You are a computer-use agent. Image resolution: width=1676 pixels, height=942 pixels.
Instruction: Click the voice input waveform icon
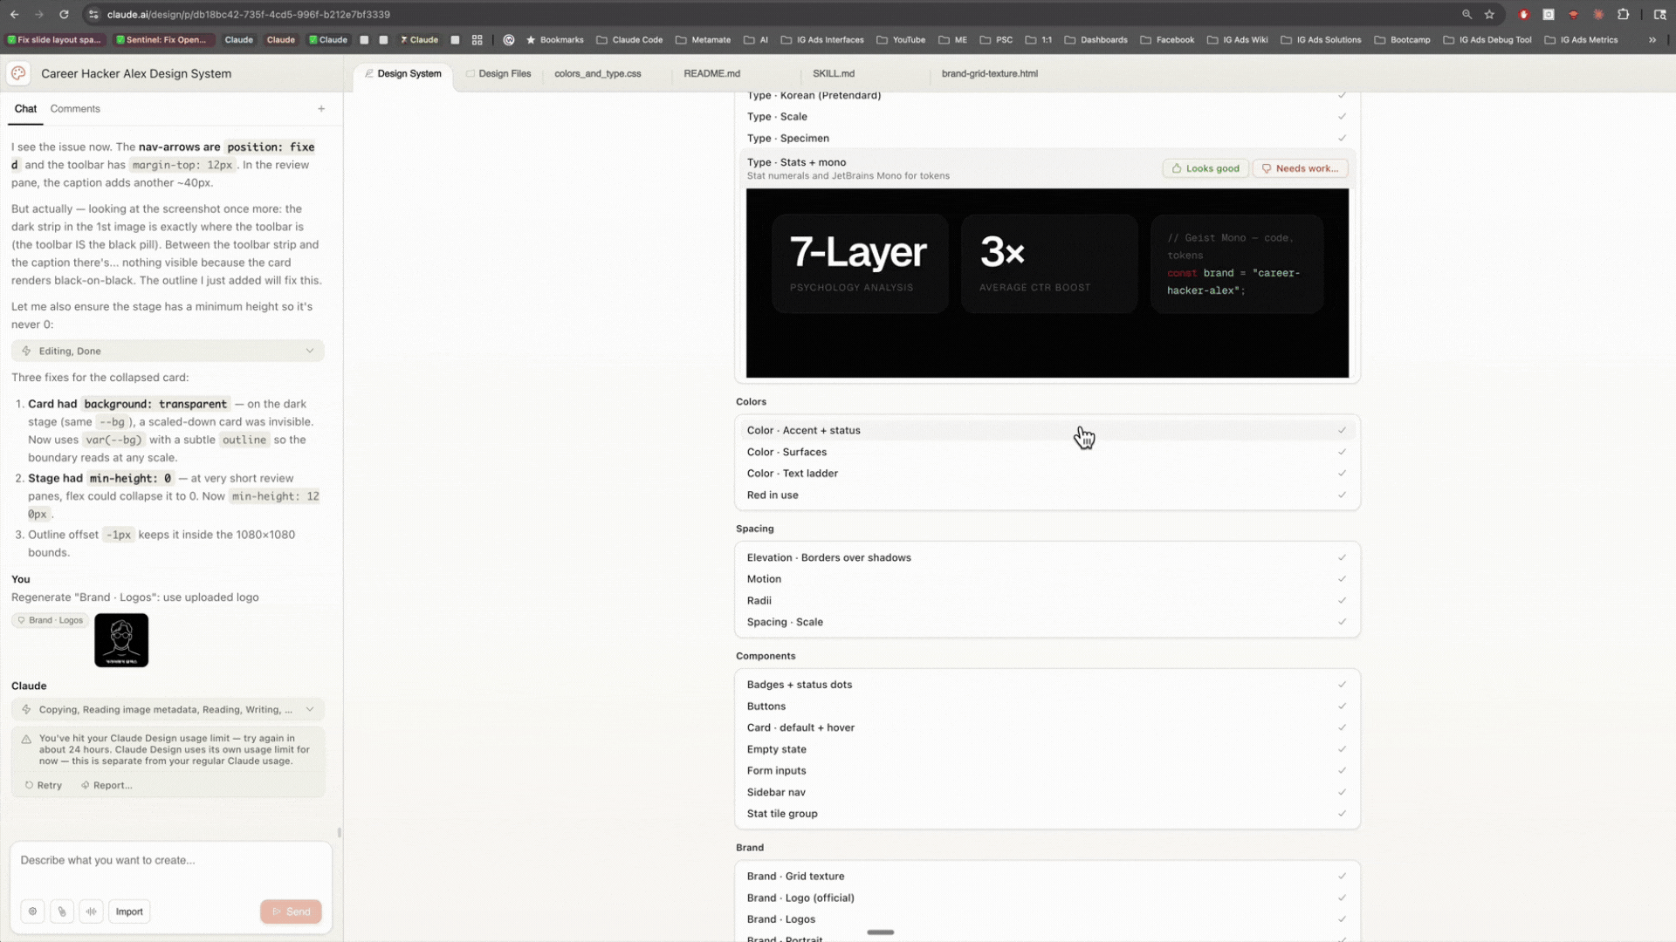[91, 911]
